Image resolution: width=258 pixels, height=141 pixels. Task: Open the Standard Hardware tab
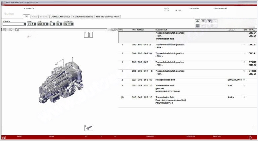[x=83, y=16]
